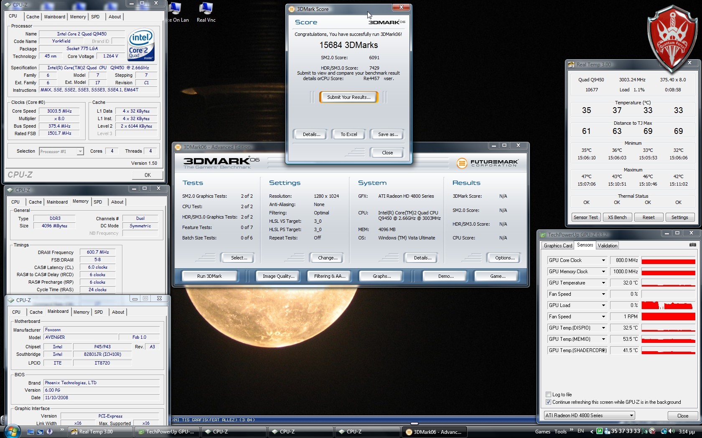Click XS Bench button in Real Temp
702x438 pixels.
pyautogui.click(x=617, y=217)
